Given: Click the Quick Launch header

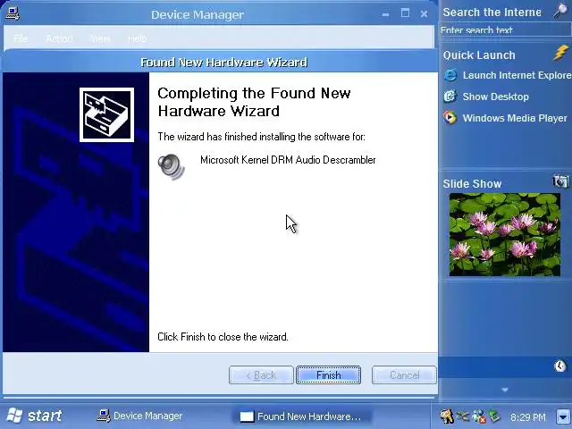Looking at the screenshot, I should coord(479,55).
